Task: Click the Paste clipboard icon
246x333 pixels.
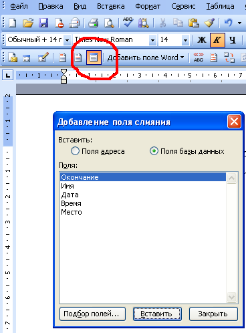Action: [194, 23]
